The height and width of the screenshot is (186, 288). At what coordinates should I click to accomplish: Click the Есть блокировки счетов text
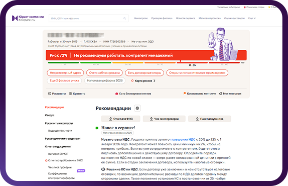click(135, 94)
